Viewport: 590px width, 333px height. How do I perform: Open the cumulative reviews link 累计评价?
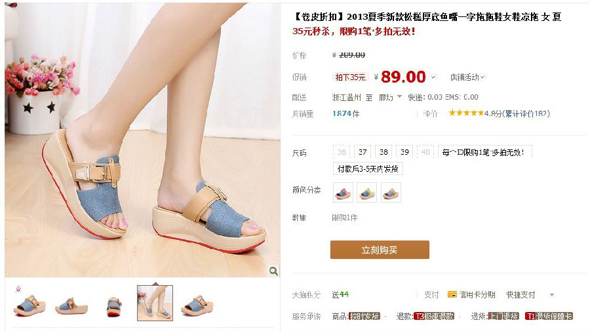[527, 113]
